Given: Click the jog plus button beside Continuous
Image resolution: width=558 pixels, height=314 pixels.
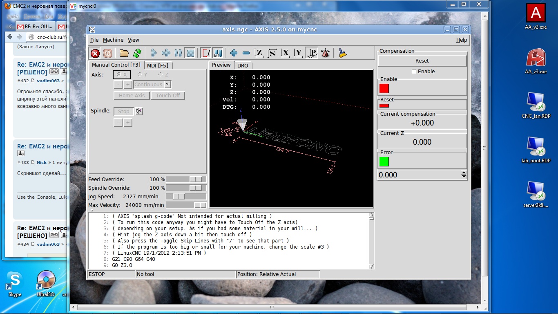Looking at the screenshot, I should coord(128,85).
